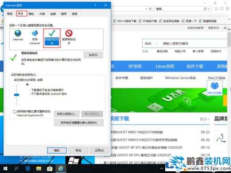Launch Microsoft Edge from taskbar
The image size is (231, 173).
tap(28, 169)
